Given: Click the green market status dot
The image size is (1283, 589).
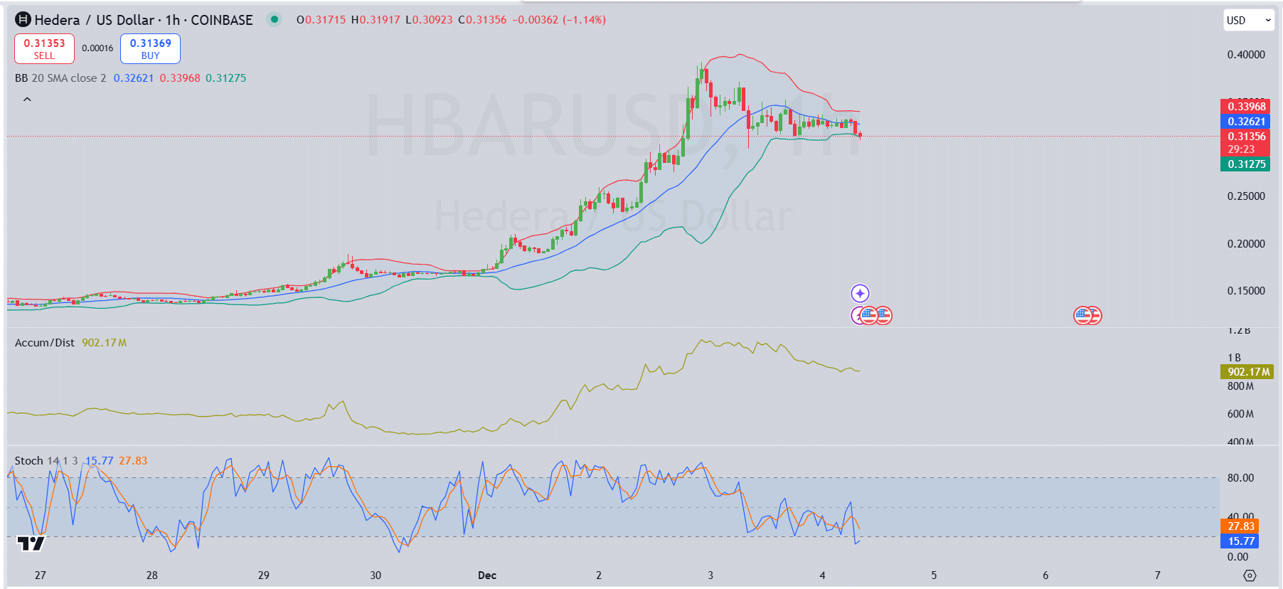Looking at the screenshot, I should [x=274, y=19].
